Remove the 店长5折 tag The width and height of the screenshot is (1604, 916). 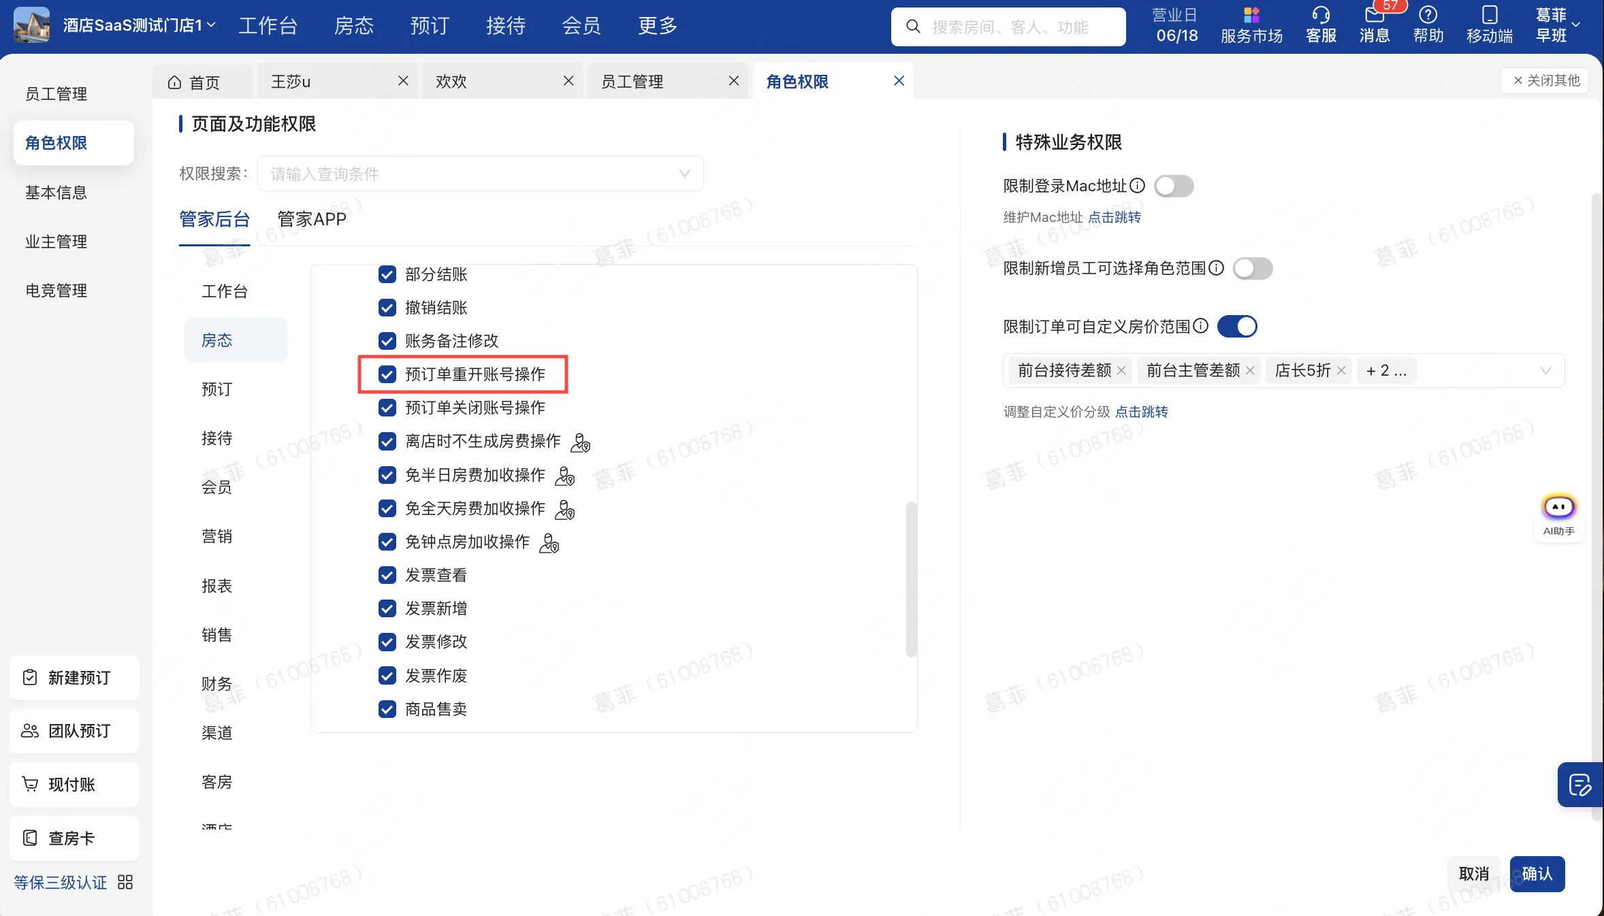[x=1341, y=370]
